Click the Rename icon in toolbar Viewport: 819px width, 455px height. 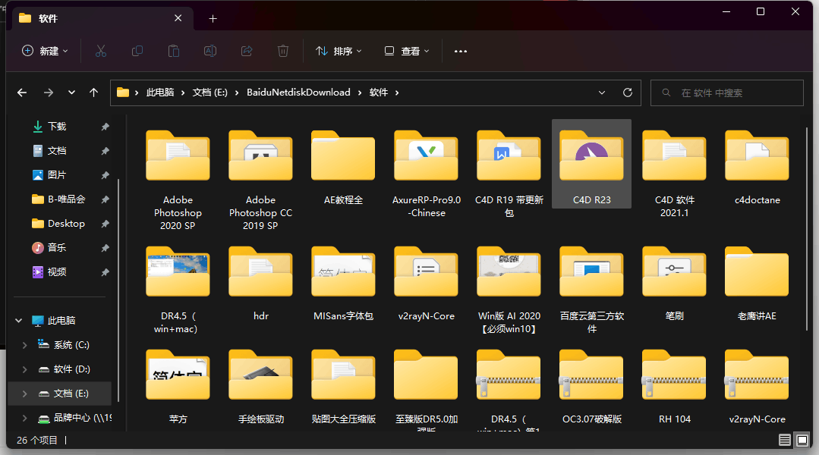click(x=210, y=51)
